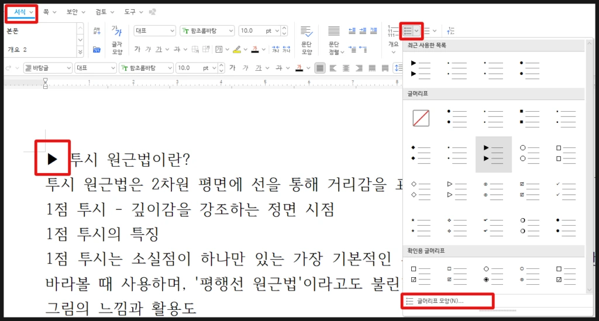This screenshot has height=321, width=599.
Task: Open the 글자 모양 character shape dialog
Action: pos(116,40)
